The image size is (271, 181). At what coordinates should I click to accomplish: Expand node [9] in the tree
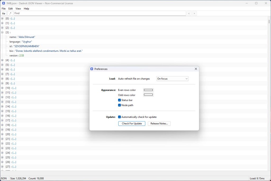(2, 83)
